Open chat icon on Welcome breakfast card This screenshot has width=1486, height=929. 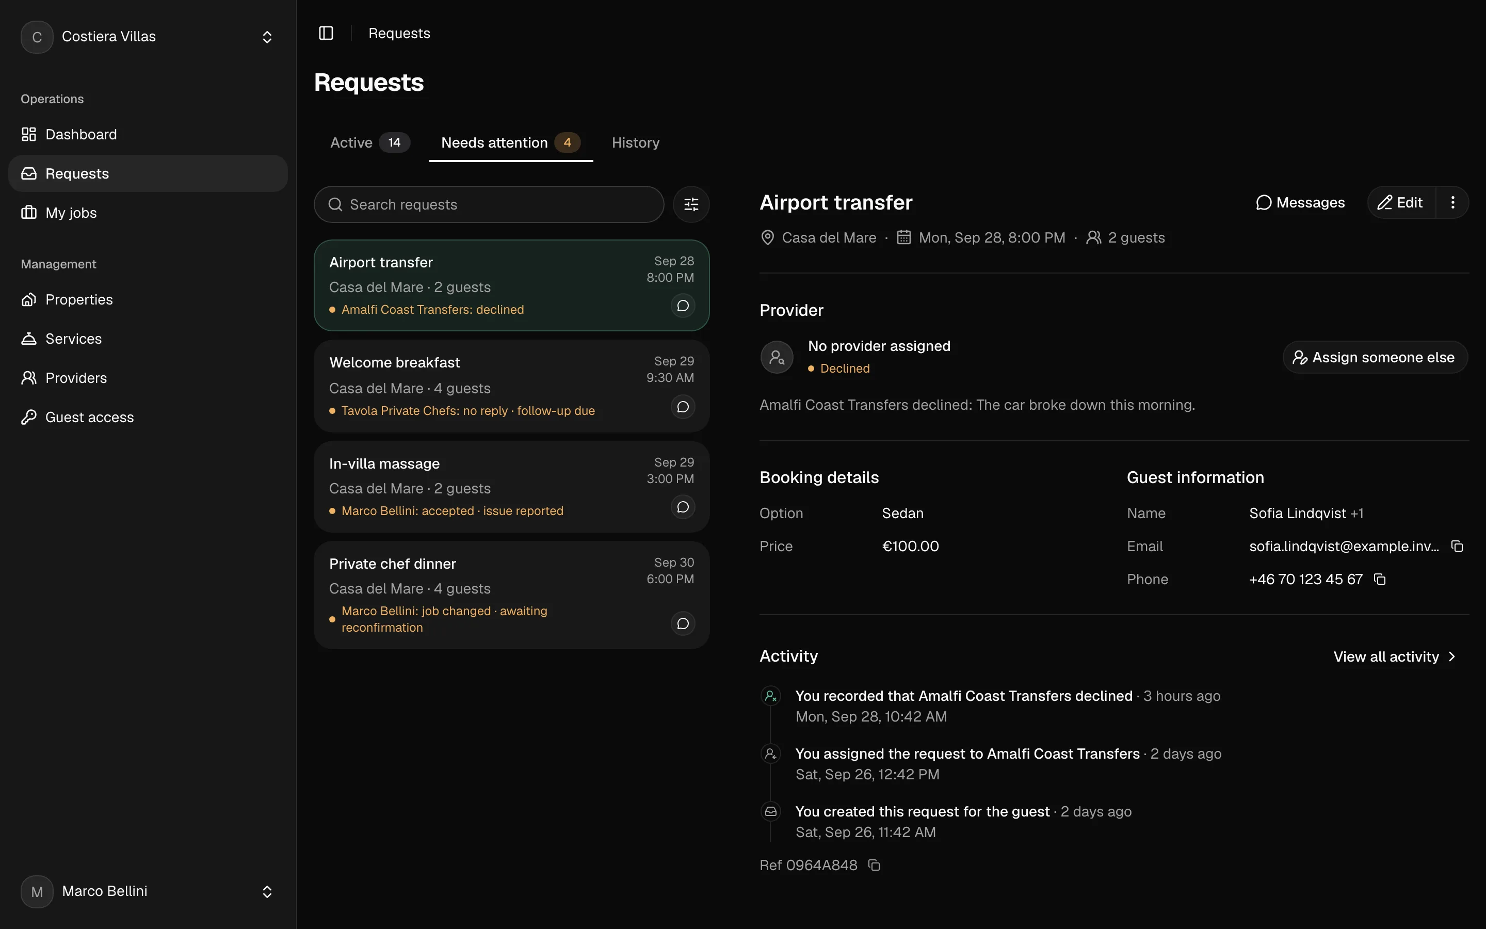tap(682, 407)
